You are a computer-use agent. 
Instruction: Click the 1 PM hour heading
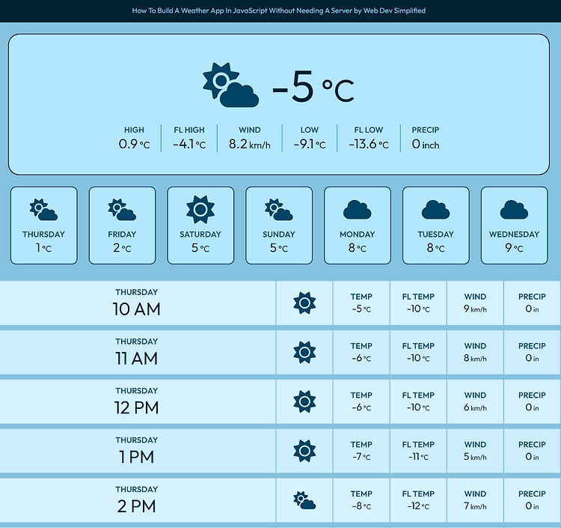pyautogui.click(x=136, y=457)
